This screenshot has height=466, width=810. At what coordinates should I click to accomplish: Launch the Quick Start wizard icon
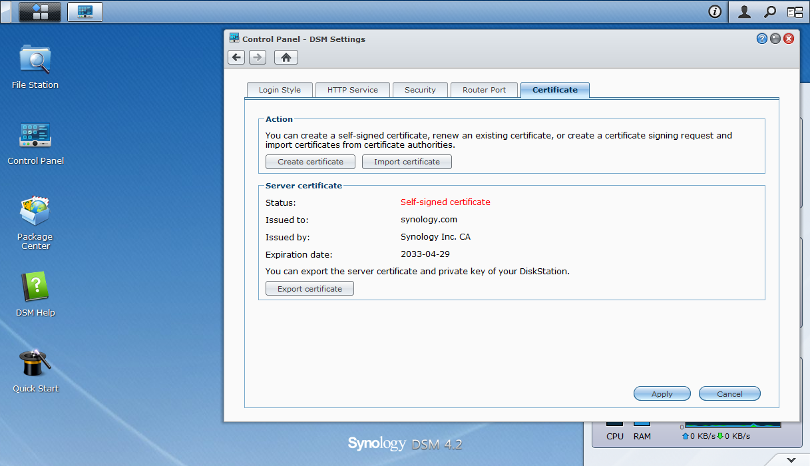pos(35,371)
